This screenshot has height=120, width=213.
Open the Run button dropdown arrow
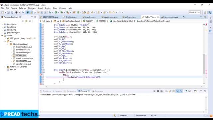point(59,12)
